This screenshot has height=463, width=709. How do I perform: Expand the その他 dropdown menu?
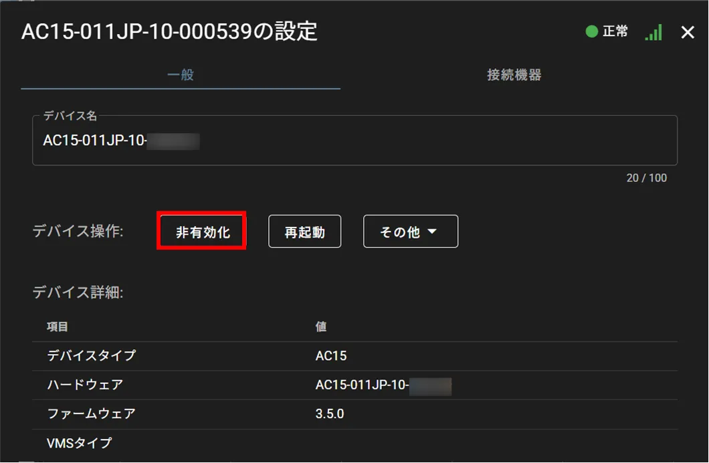(410, 231)
